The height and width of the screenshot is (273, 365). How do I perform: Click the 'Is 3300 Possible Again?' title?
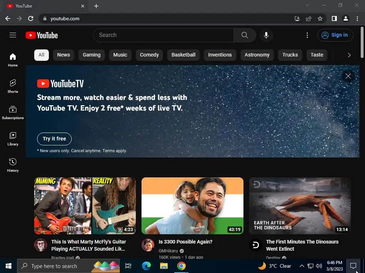click(185, 242)
